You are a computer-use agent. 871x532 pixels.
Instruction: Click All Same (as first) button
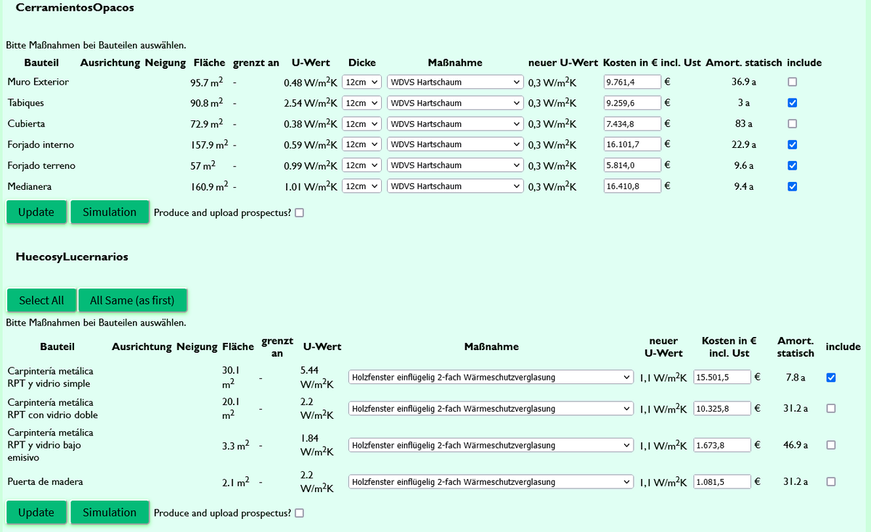click(132, 300)
